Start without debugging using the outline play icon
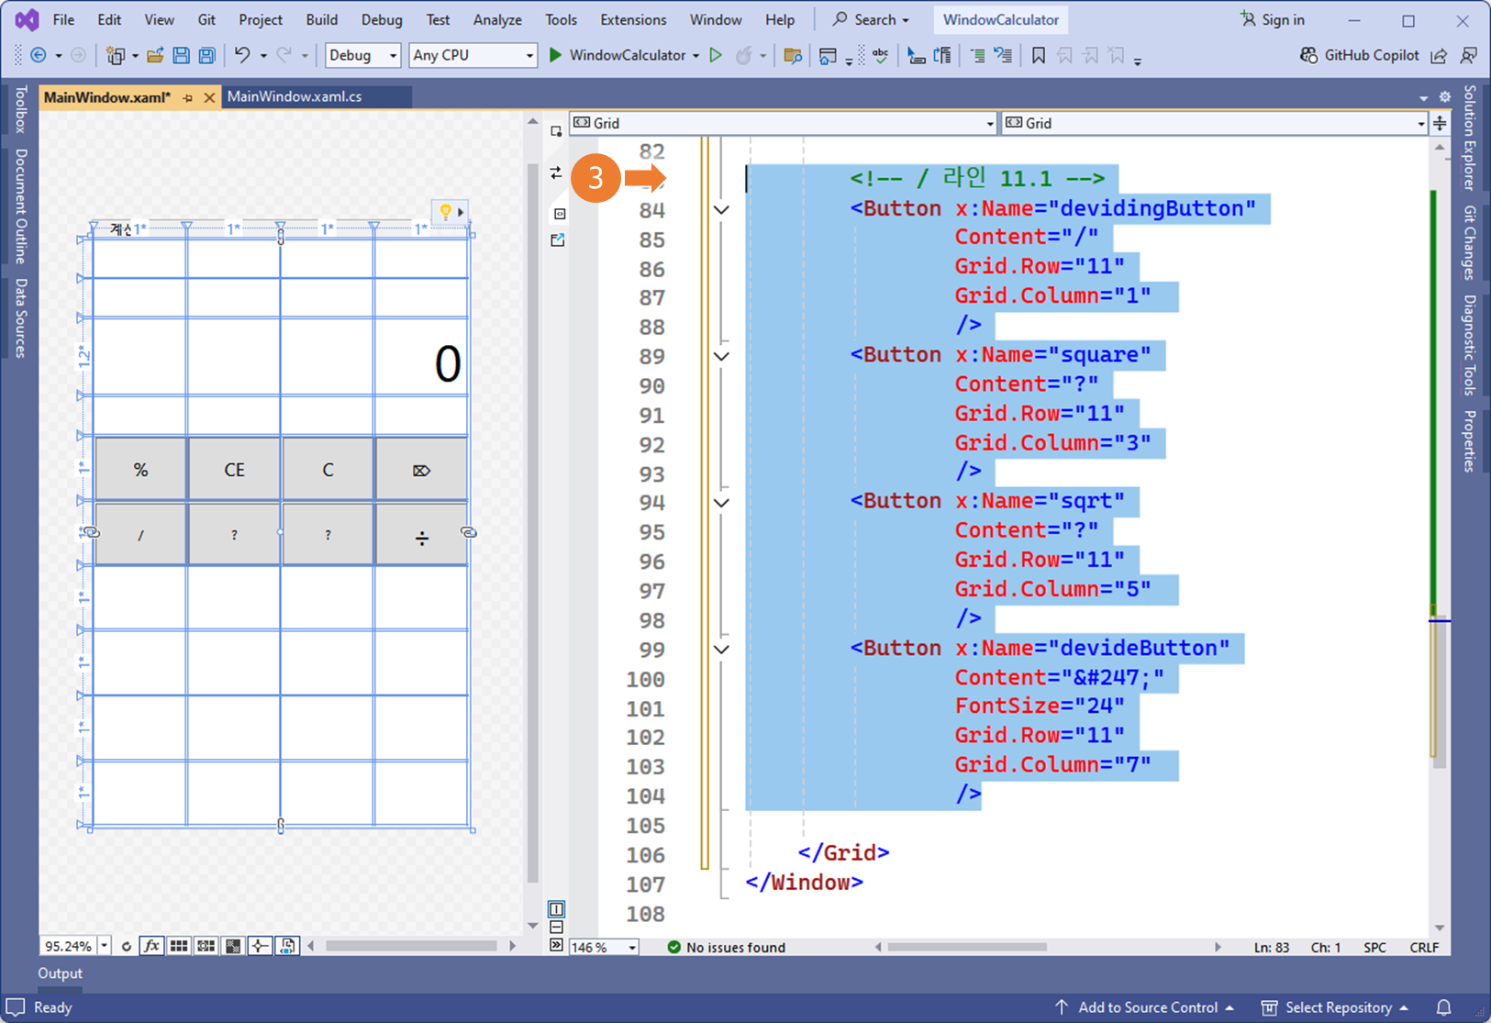The width and height of the screenshot is (1491, 1023). pyautogui.click(x=716, y=55)
